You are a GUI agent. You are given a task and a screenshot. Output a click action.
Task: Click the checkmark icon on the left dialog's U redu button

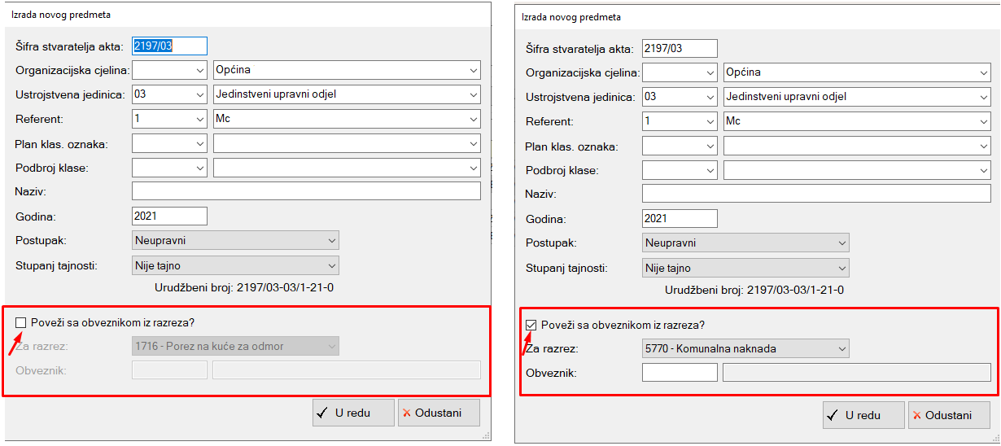click(322, 413)
